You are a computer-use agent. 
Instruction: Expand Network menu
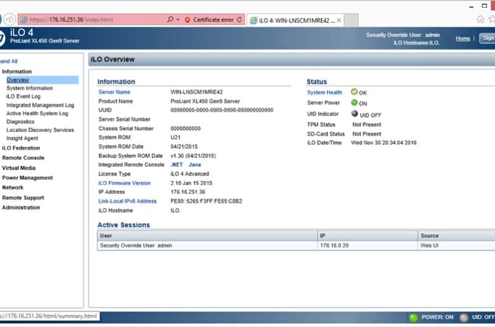point(13,188)
